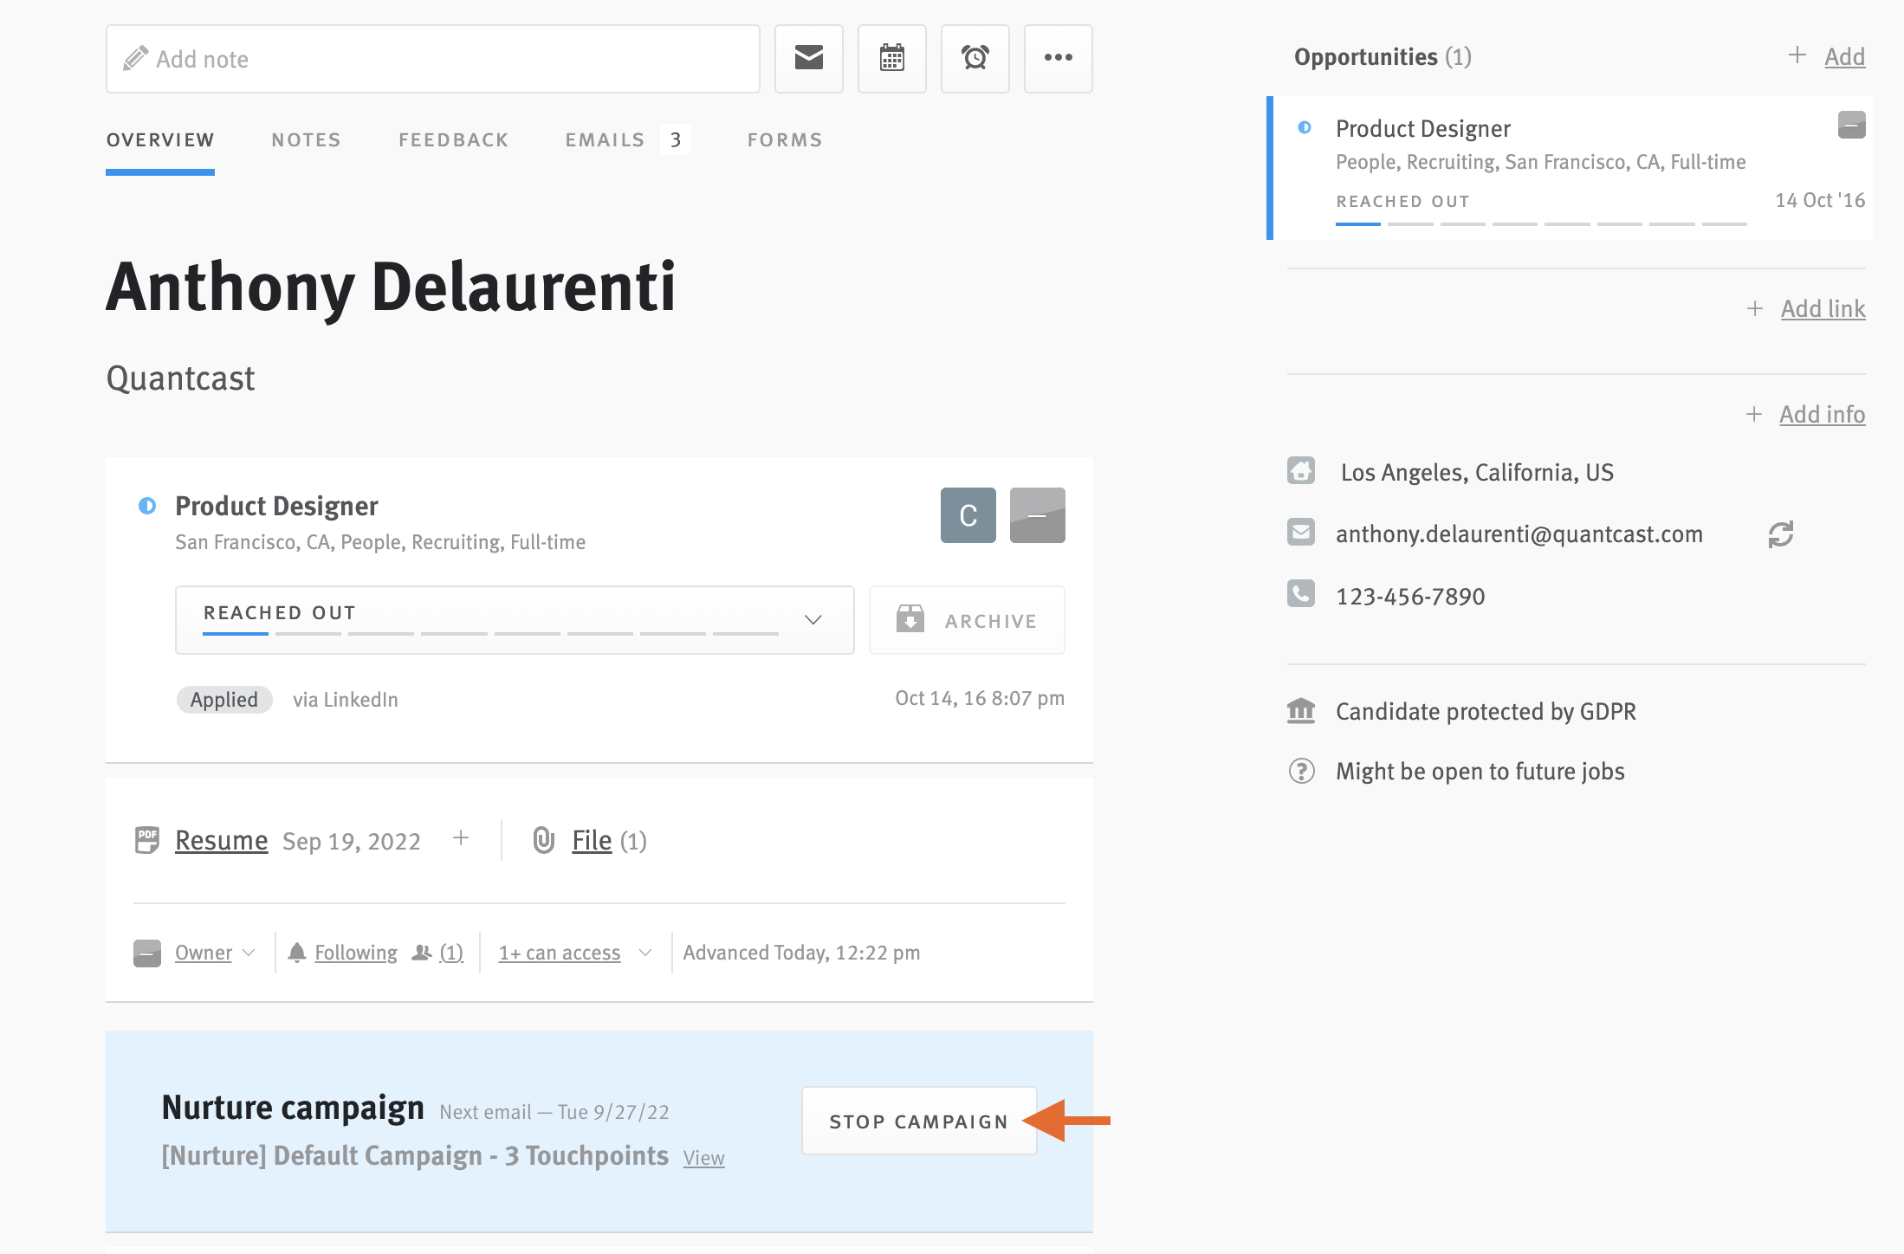This screenshot has height=1254, width=1904.
Task: Click Might be open to future jobs
Action: tap(1480, 771)
